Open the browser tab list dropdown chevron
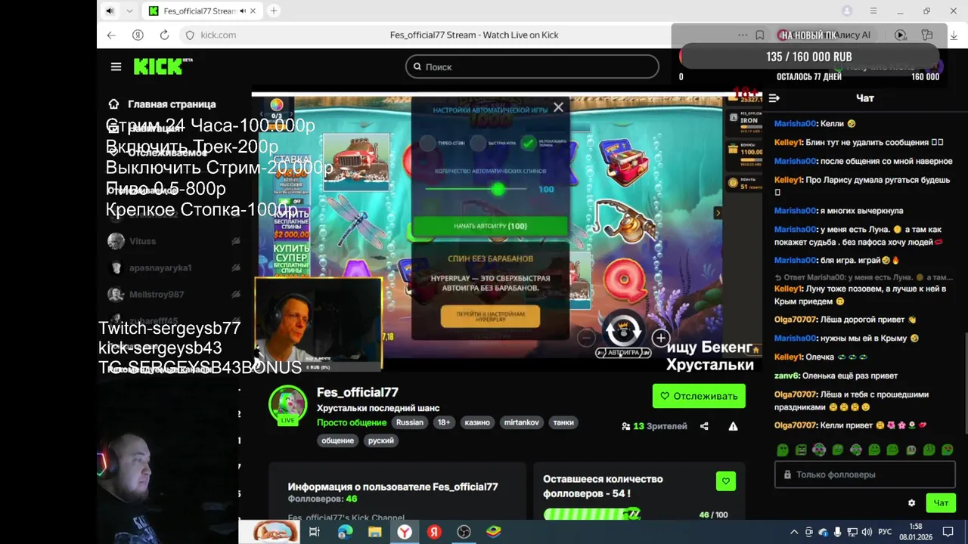968x544 pixels. [x=129, y=11]
